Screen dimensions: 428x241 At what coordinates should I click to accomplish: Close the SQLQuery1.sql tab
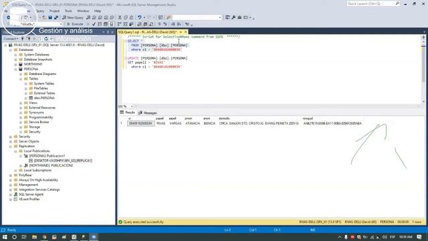pyautogui.click(x=186, y=32)
